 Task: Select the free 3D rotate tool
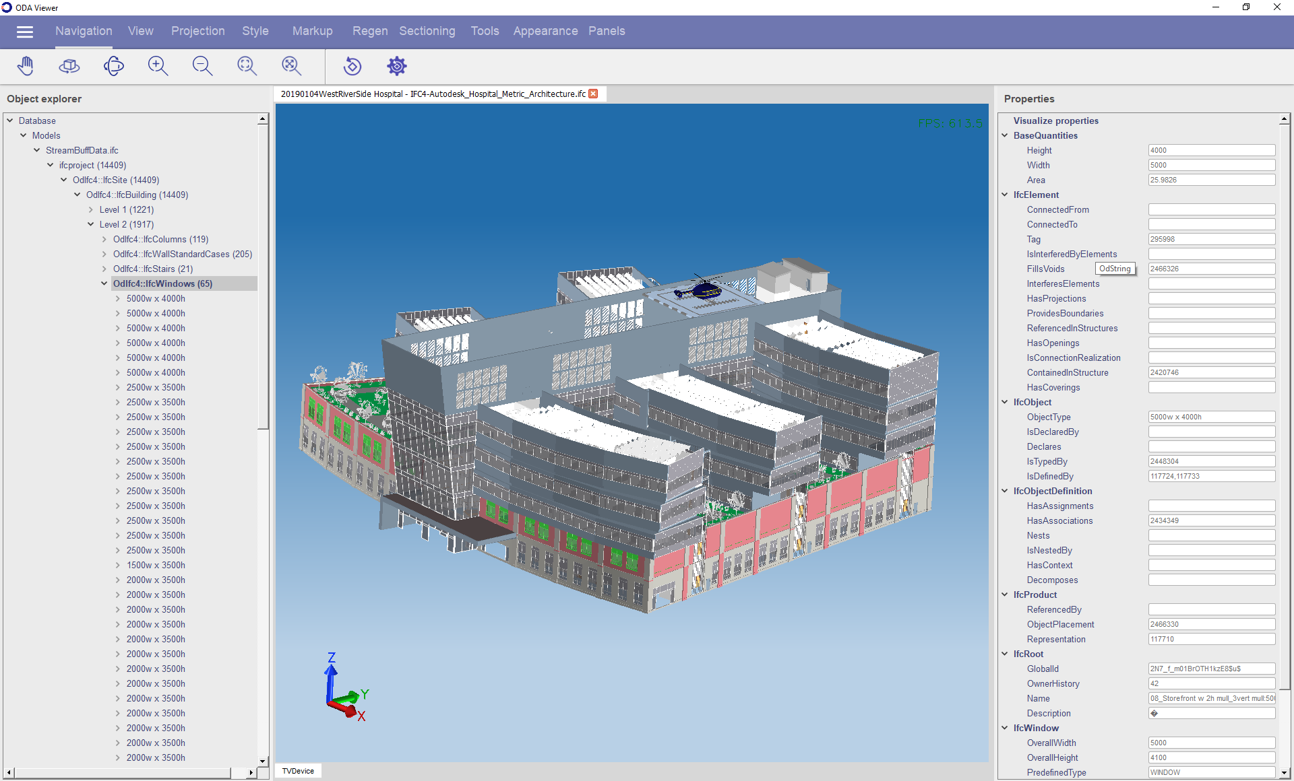click(x=114, y=66)
